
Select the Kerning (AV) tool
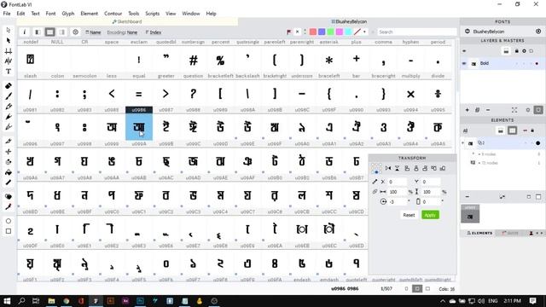click(9, 61)
